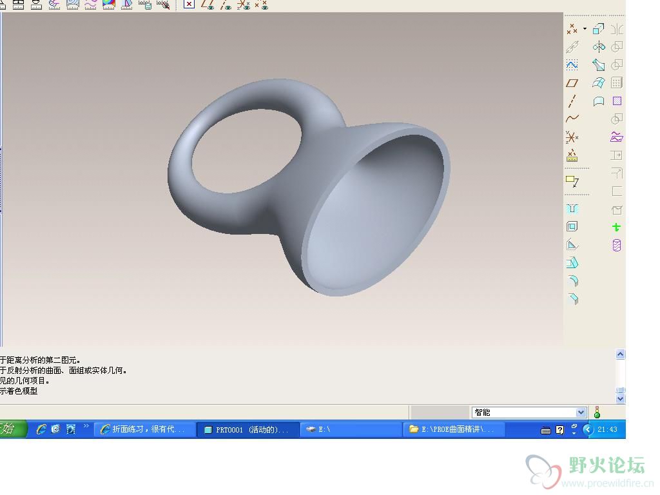Open the Annotation feature tool

(x=572, y=181)
